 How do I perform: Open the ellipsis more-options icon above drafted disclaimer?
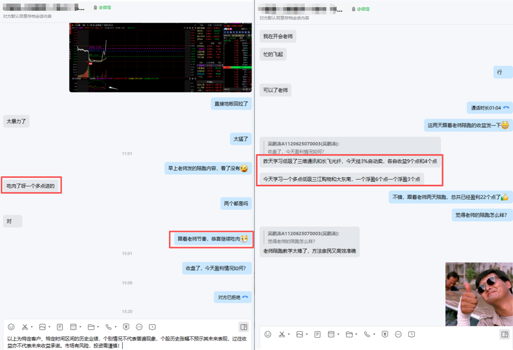tap(139, 327)
